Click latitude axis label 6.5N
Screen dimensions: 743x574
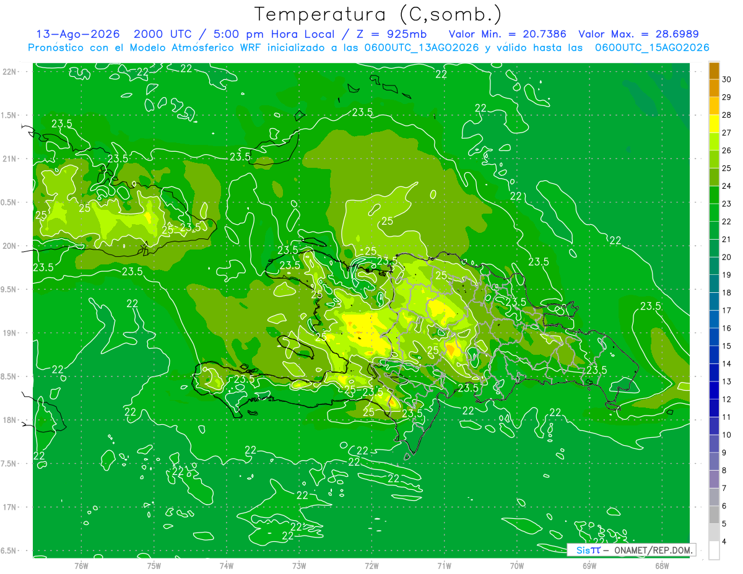9,550
